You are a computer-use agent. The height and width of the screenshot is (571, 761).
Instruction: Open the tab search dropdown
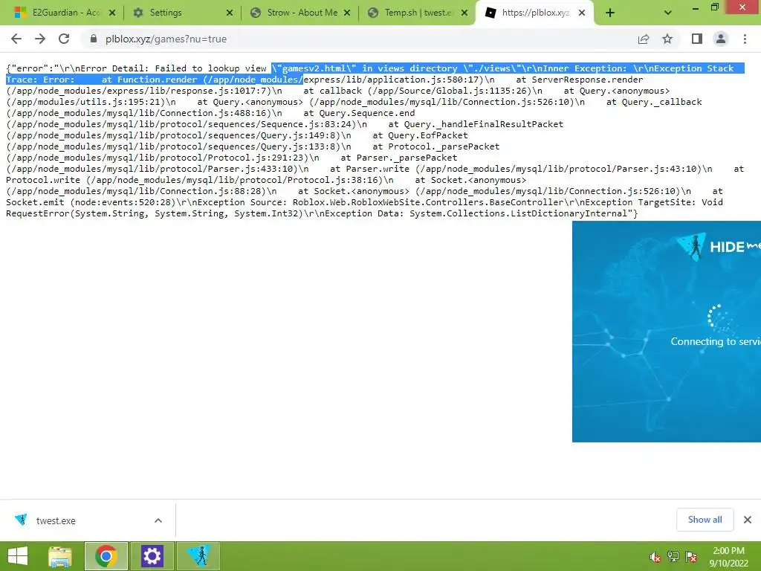(x=668, y=13)
